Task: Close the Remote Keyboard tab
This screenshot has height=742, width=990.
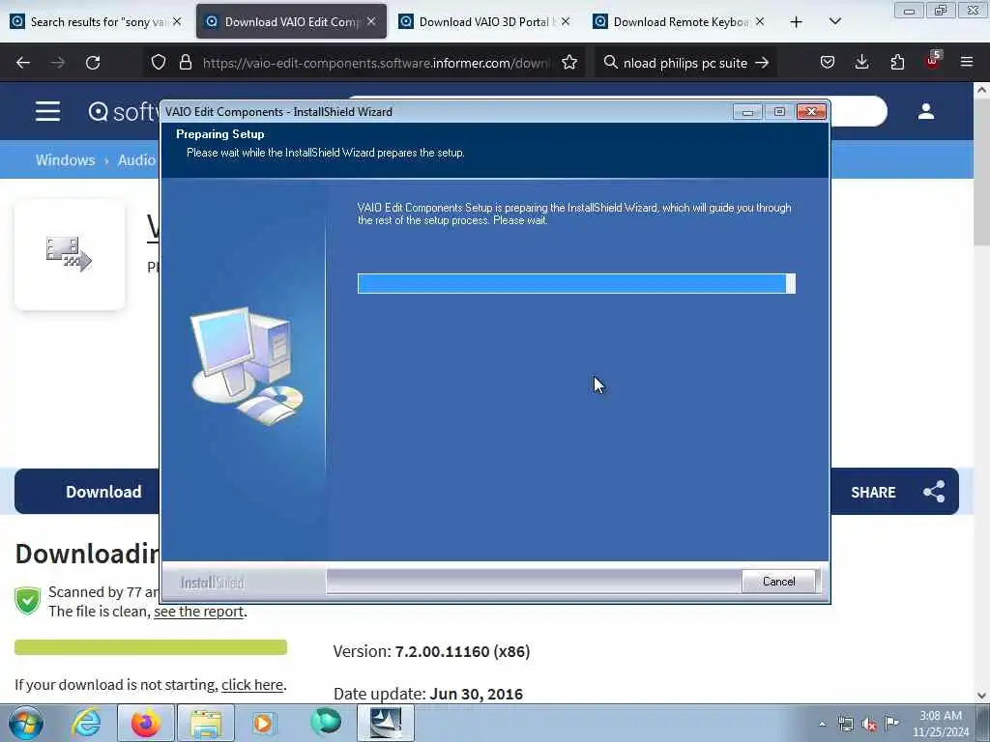Action: pos(760,22)
